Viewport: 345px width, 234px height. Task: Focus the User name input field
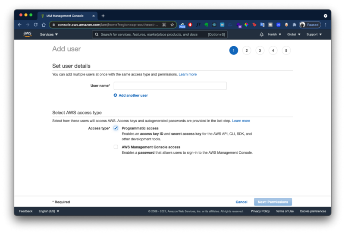click(x=170, y=86)
